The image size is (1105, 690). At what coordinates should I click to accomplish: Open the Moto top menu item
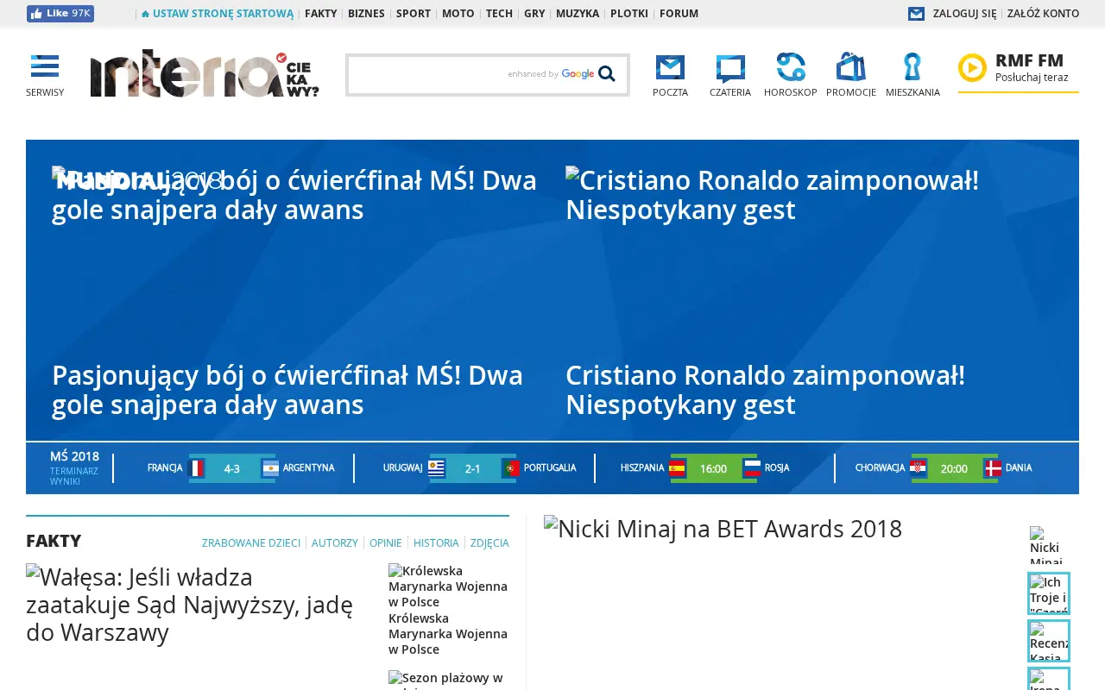coord(458,14)
